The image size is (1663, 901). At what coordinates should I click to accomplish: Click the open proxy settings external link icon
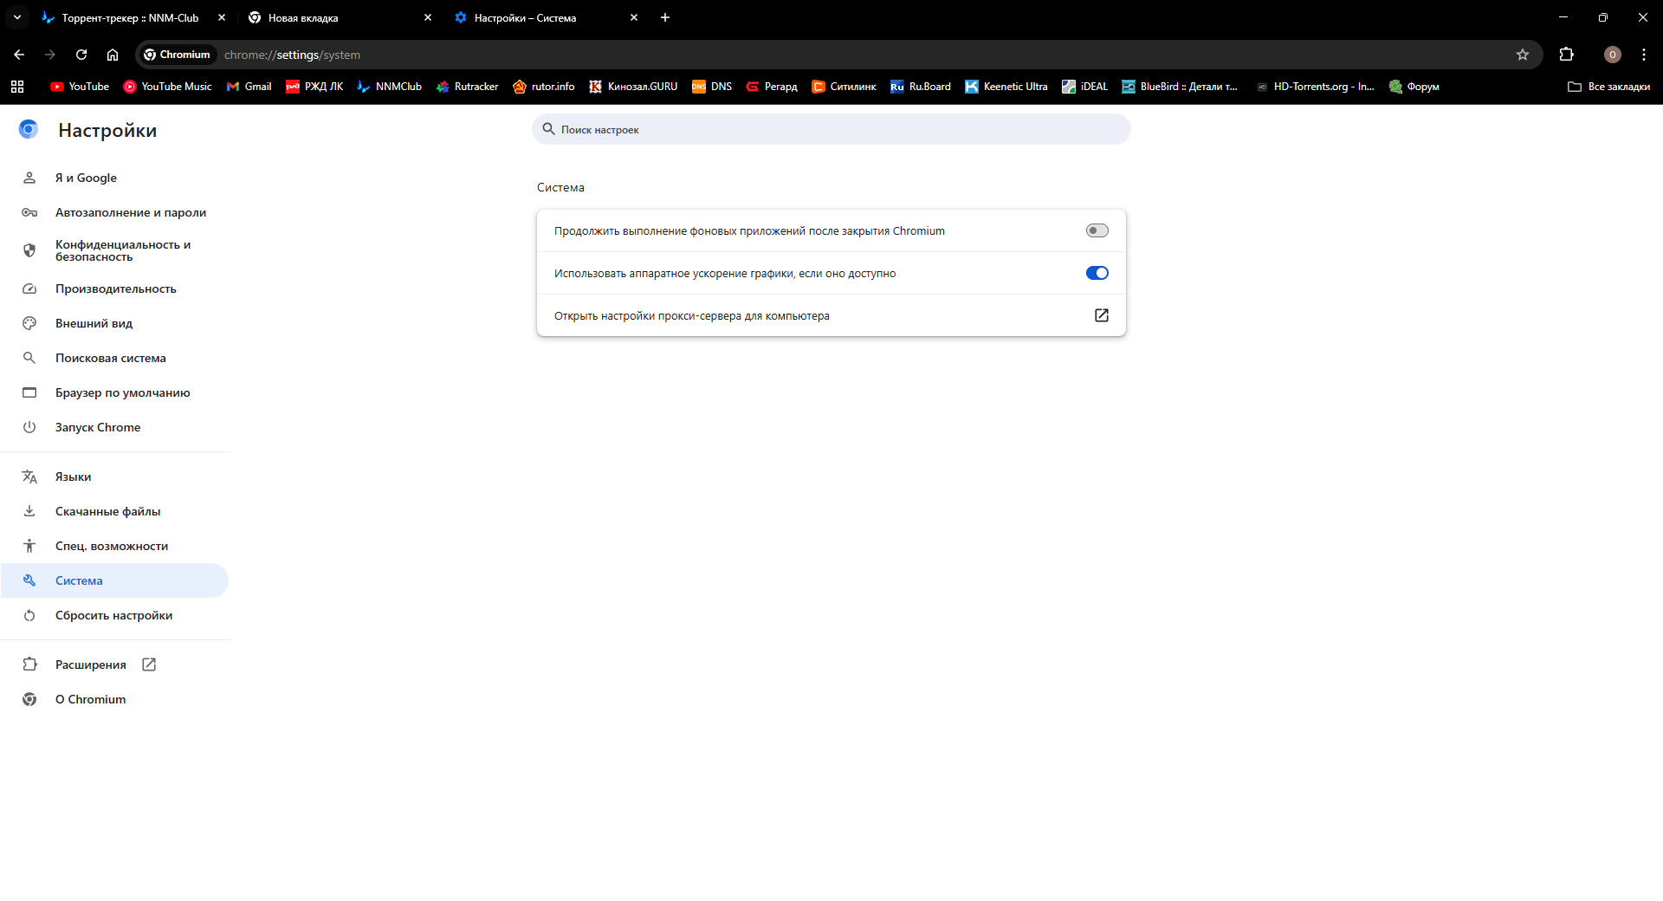pyautogui.click(x=1101, y=315)
